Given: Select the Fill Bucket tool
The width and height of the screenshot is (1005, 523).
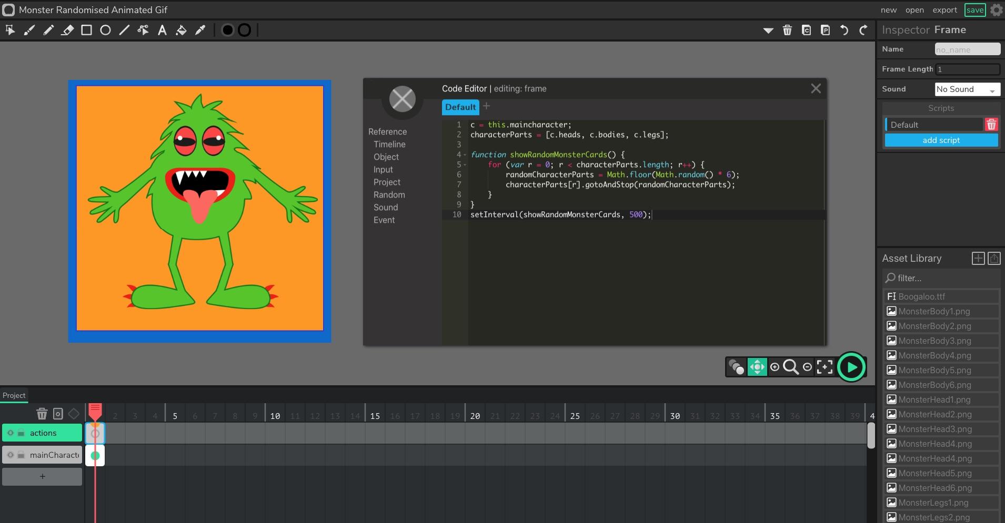Looking at the screenshot, I should pos(181,30).
